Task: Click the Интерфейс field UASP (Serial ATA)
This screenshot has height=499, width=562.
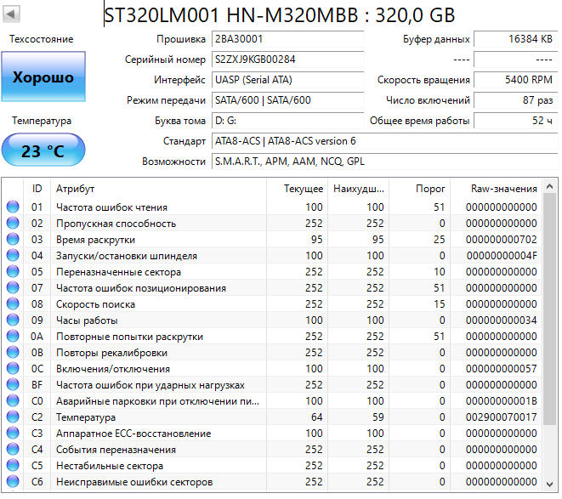Action: [x=288, y=80]
